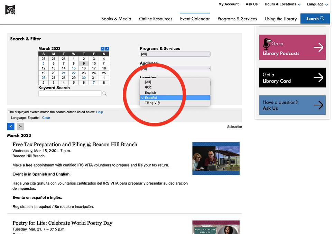Click the library logo icon

coord(10,9)
